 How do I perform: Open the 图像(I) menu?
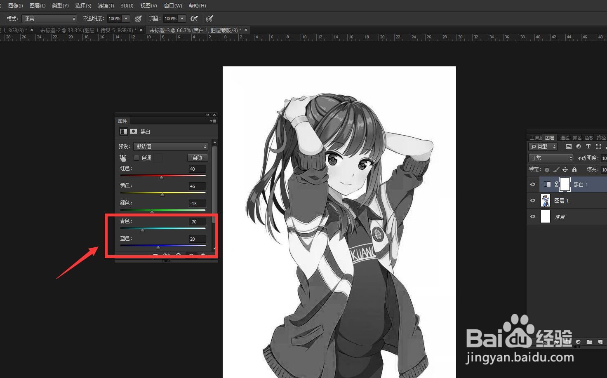click(x=16, y=6)
